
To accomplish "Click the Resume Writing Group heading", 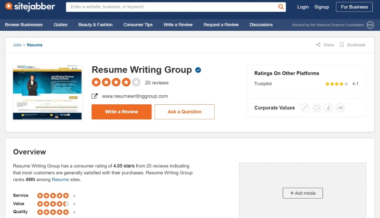I will click(x=142, y=70).
